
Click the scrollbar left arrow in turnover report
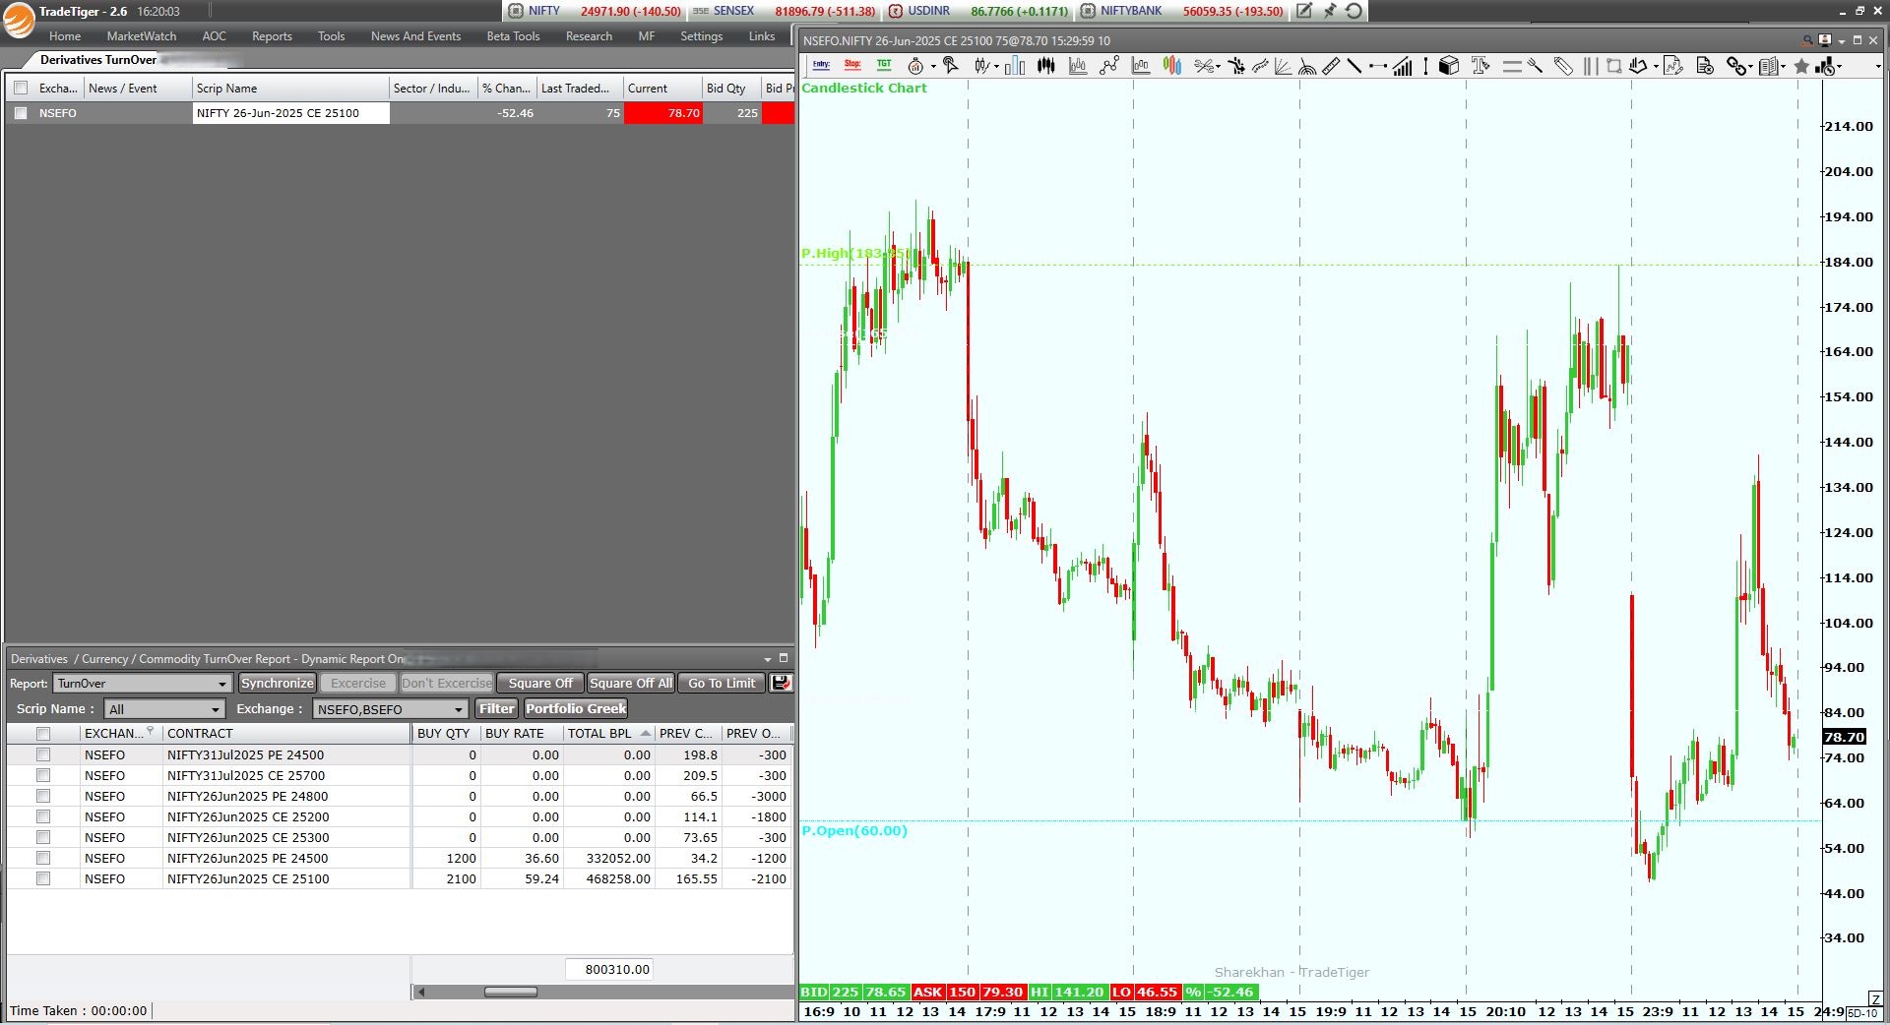coord(421,992)
